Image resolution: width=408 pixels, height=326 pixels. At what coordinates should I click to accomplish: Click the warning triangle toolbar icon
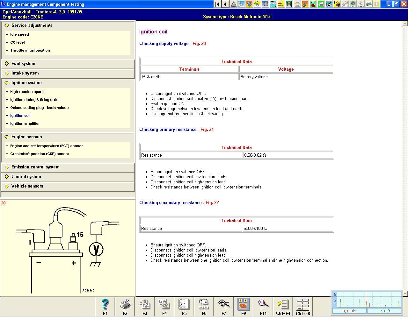pyautogui.click(x=234, y=4)
